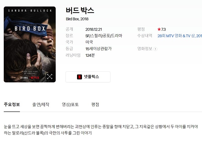Click the expand poster fullscreen icon

[50, 77]
